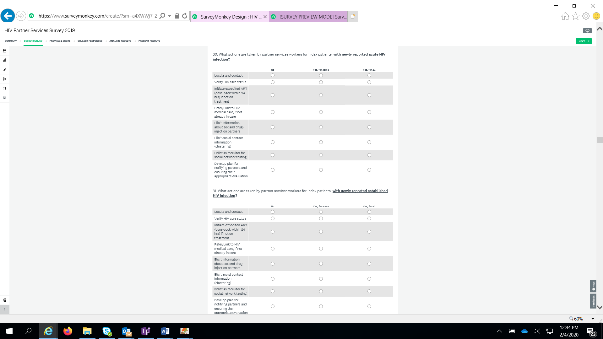
Task: Go to Analyze Results tab
Action: (x=120, y=41)
